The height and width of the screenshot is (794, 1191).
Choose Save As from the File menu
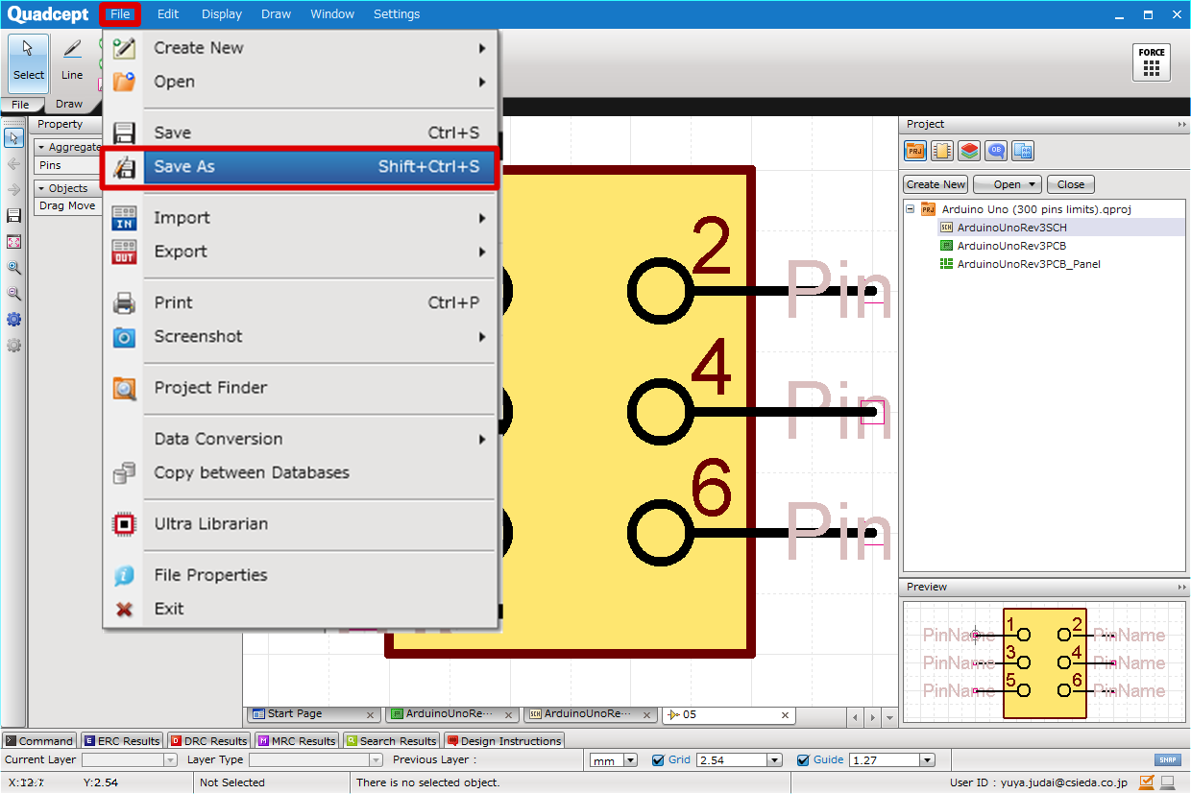302,167
